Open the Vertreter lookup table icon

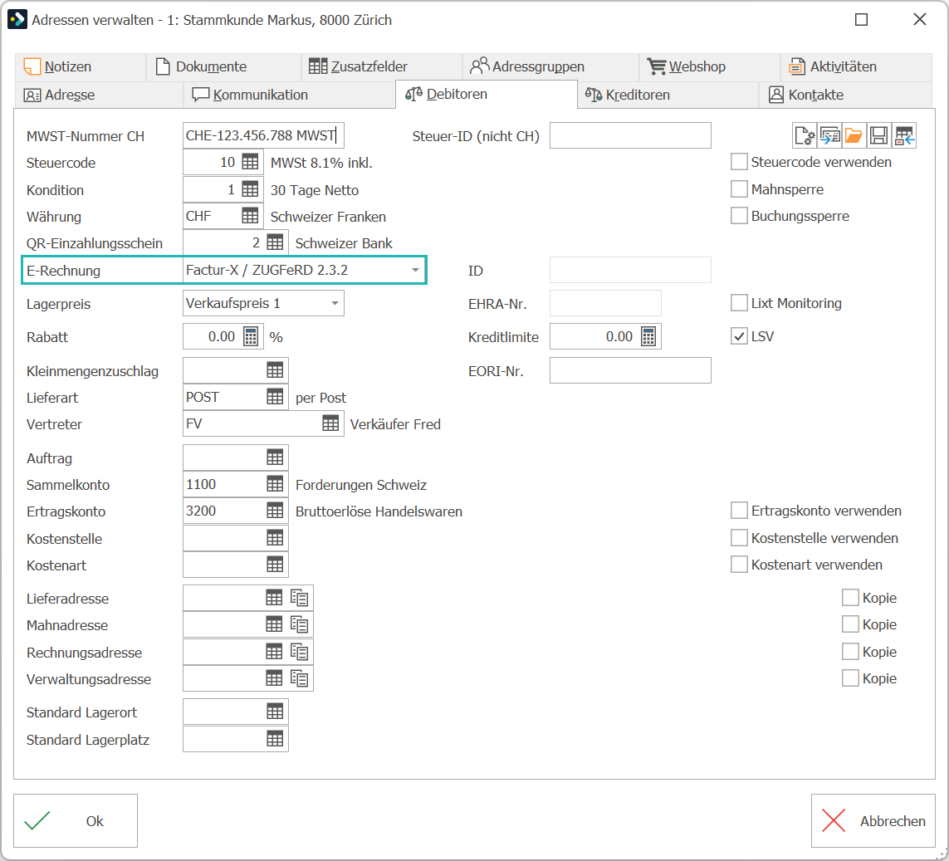(x=330, y=423)
